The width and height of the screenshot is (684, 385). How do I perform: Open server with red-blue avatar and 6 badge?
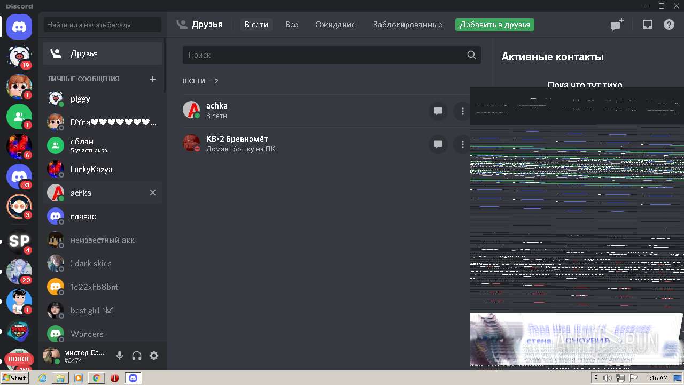click(19, 147)
